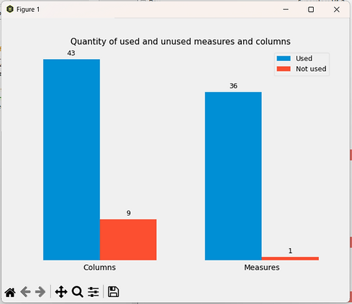Maximize the Figure 1 window

point(311,10)
